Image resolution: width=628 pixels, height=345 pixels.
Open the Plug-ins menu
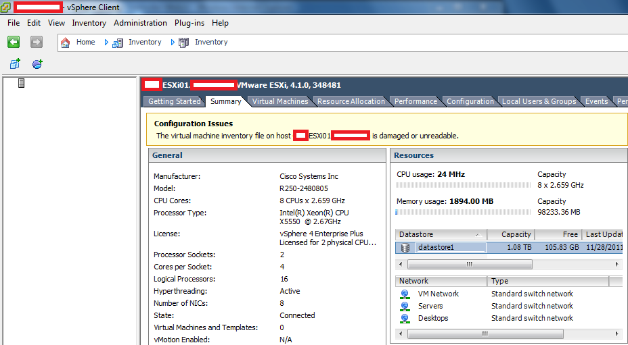click(189, 23)
